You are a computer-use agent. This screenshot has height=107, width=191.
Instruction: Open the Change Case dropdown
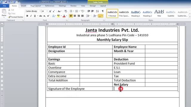pyautogui.click(x=59, y=11)
